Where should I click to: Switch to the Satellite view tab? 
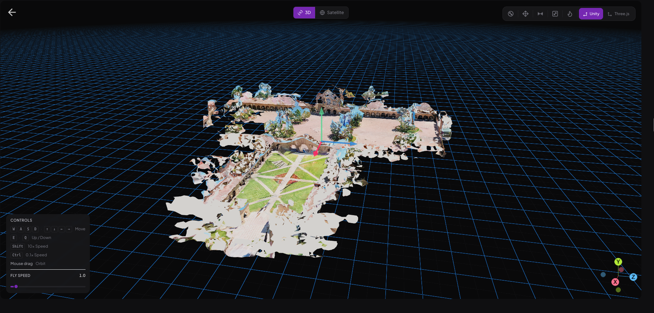[331, 13]
